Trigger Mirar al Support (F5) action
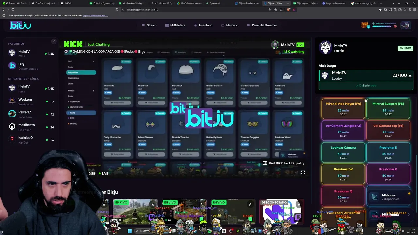This screenshot has width=418, height=235. click(x=388, y=109)
